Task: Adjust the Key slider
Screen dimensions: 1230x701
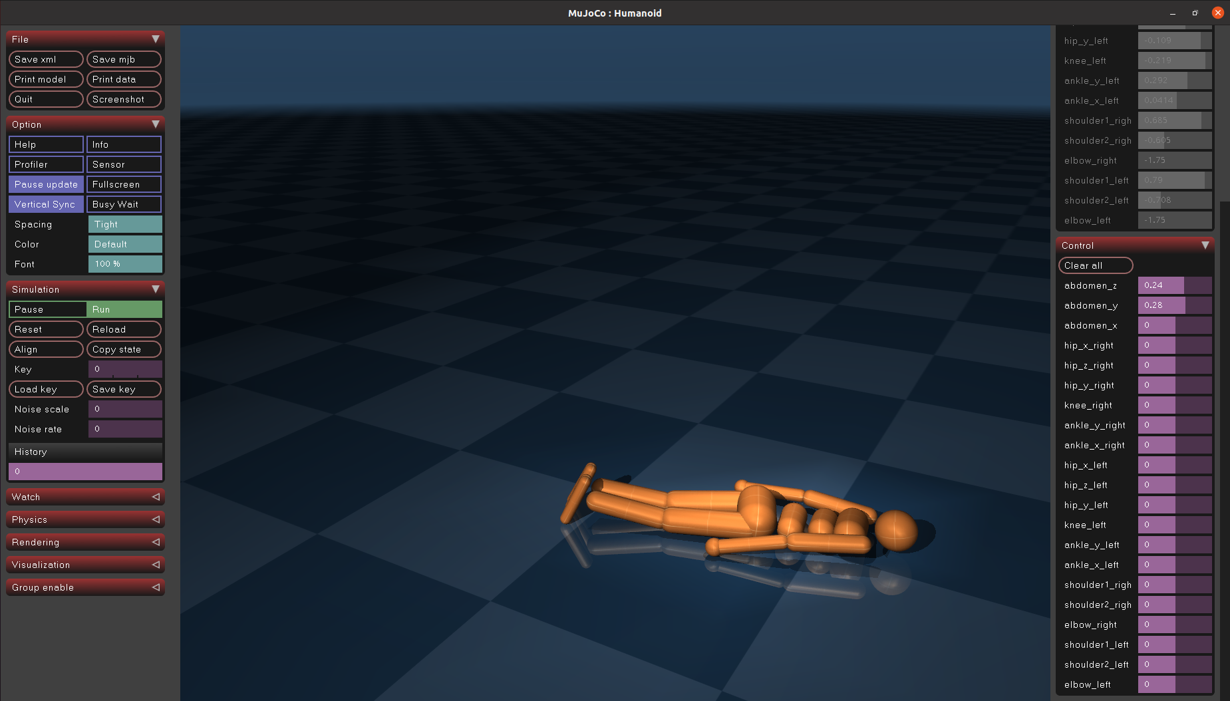Action: pos(125,369)
